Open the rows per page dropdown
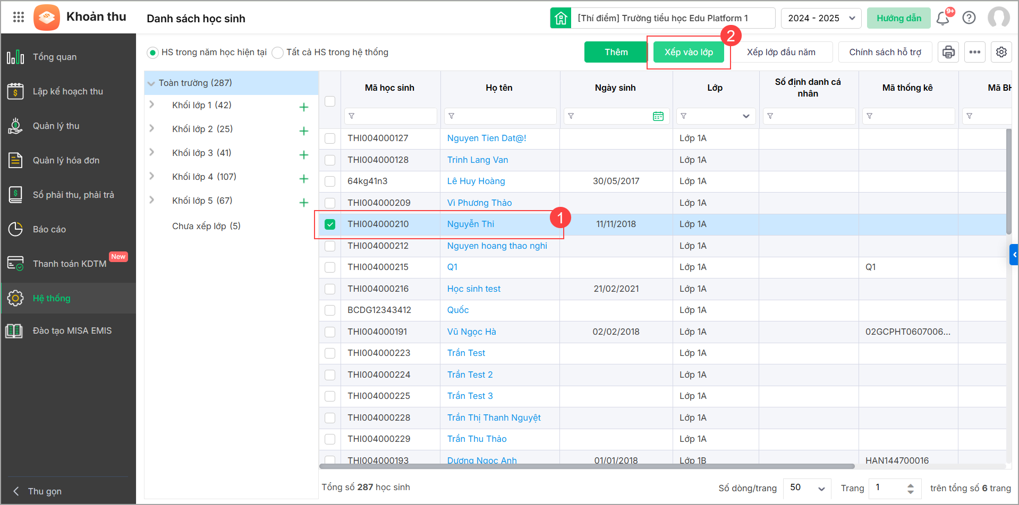 [807, 487]
